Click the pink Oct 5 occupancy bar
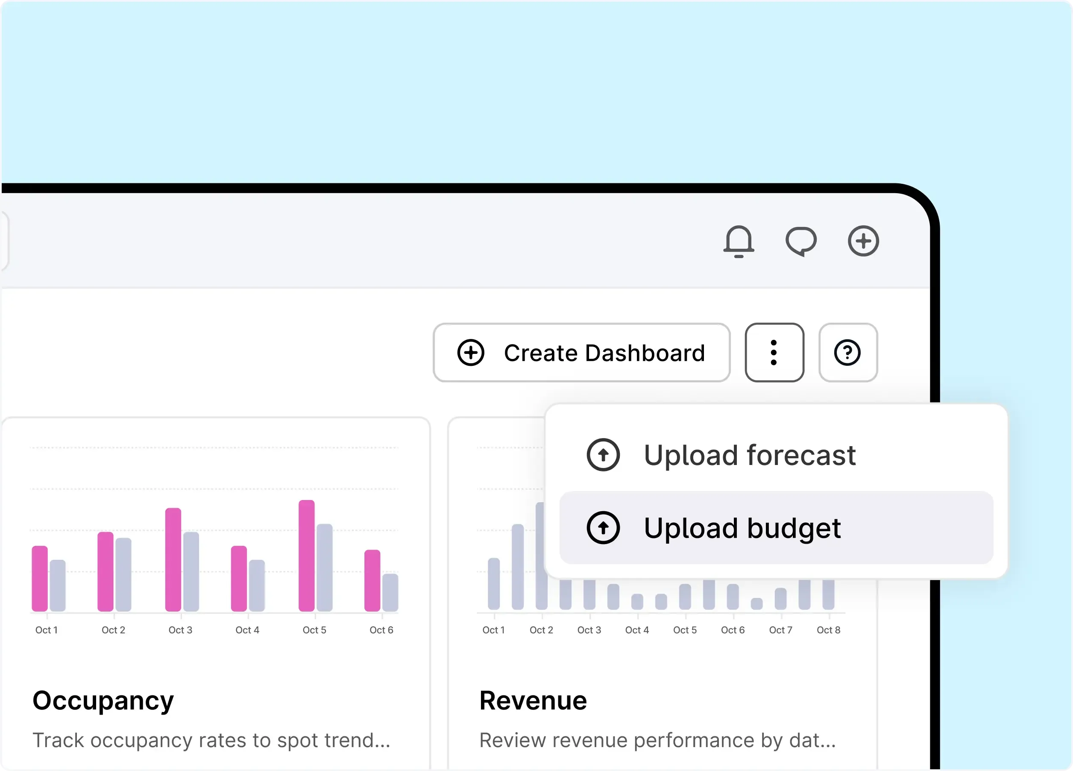The image size is (1073, 771). click(307, 556)
